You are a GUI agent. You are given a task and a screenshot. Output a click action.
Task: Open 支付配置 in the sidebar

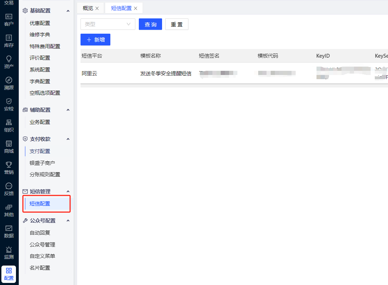coord(40,151)
